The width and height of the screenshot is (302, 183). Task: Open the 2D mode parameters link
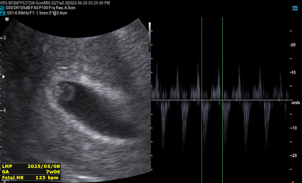tap(2, 8)
